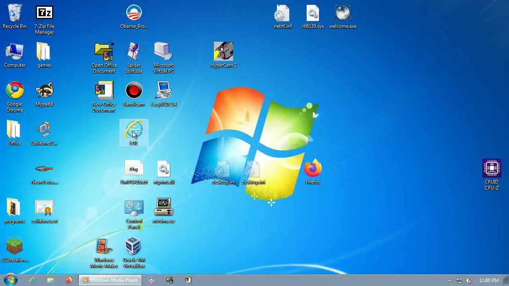Open the Office folder on the desktop
509x286 pixels.
pos(15,133)
